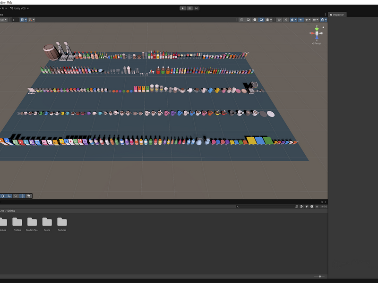Toggle gizmos visibility button
This screenshot has width=378, height=283.
point(322,20)
